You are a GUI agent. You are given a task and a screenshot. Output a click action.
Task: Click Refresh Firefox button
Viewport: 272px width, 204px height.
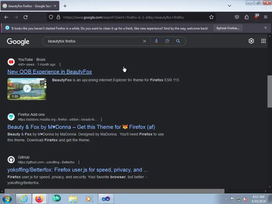[x=228, y=28]
